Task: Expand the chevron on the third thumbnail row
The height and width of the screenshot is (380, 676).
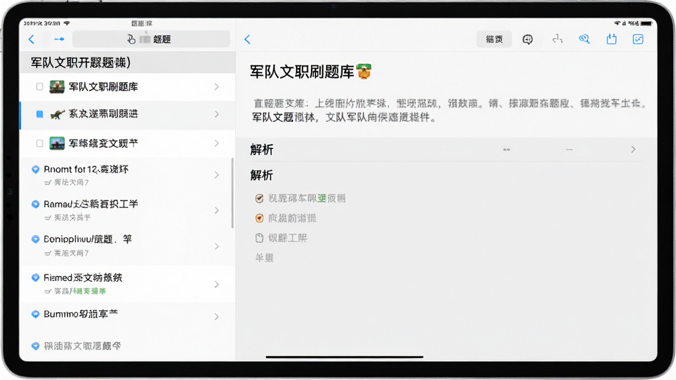Action: pos(217,143)
